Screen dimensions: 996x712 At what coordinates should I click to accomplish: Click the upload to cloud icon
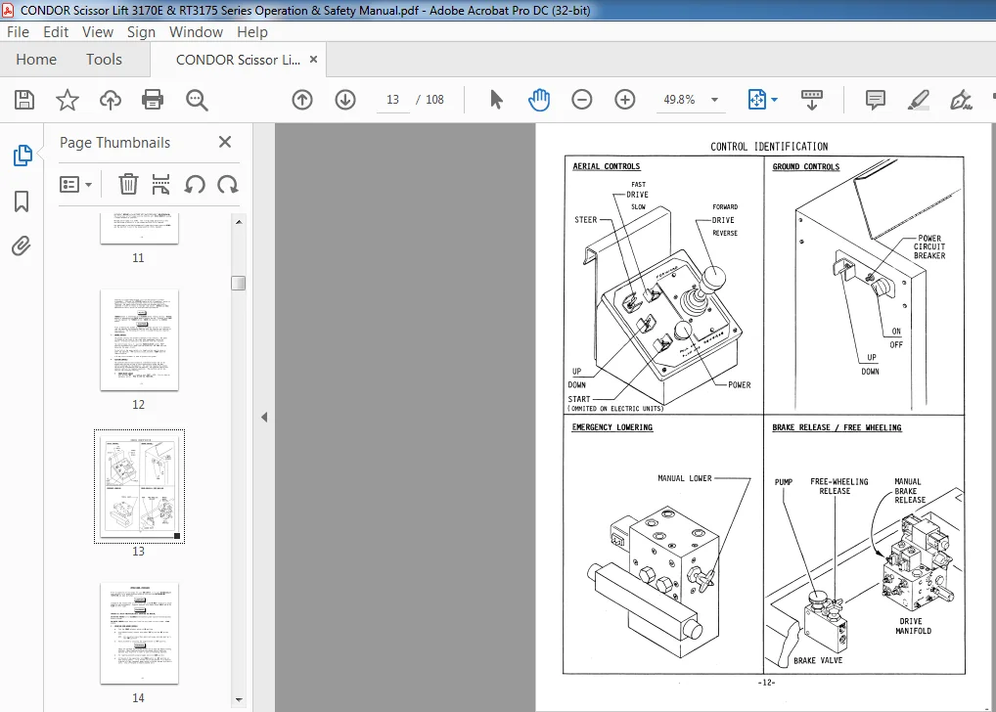pos(111,100)
